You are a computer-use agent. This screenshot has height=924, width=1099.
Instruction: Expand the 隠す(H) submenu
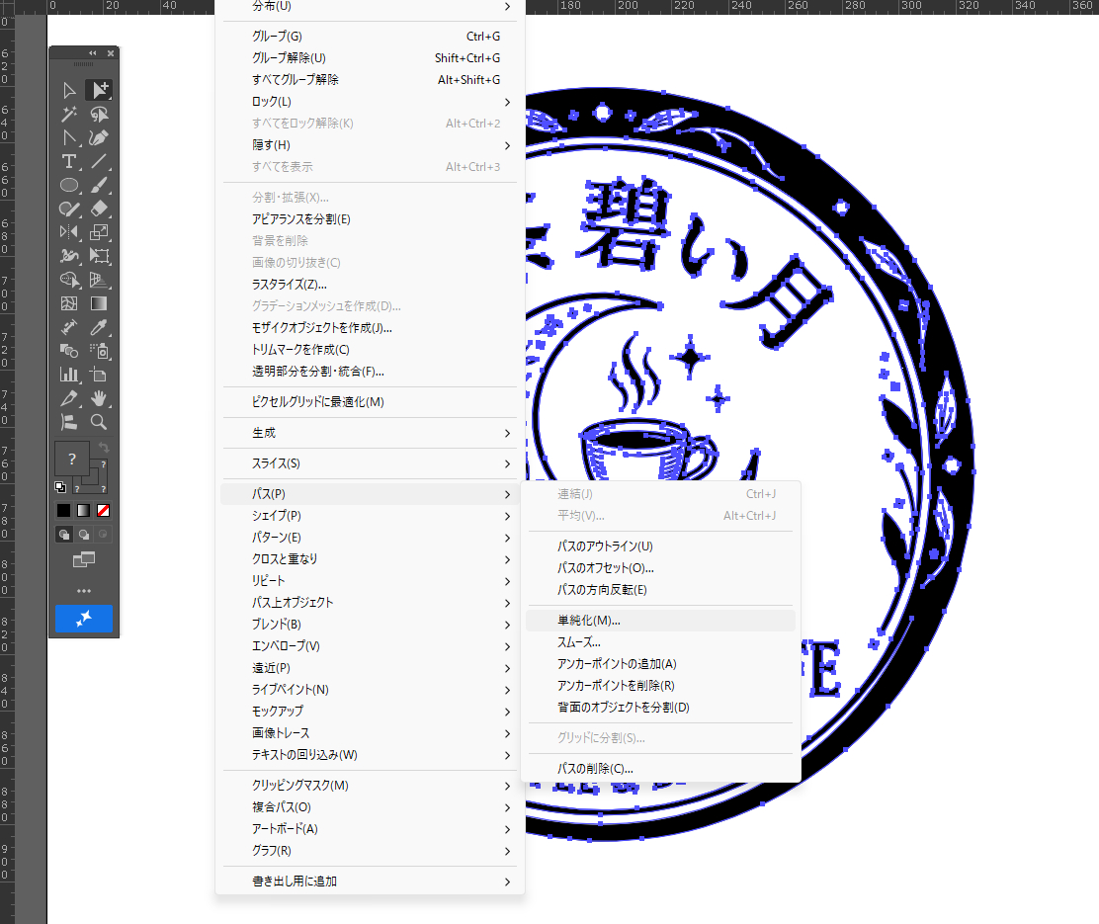370,145
